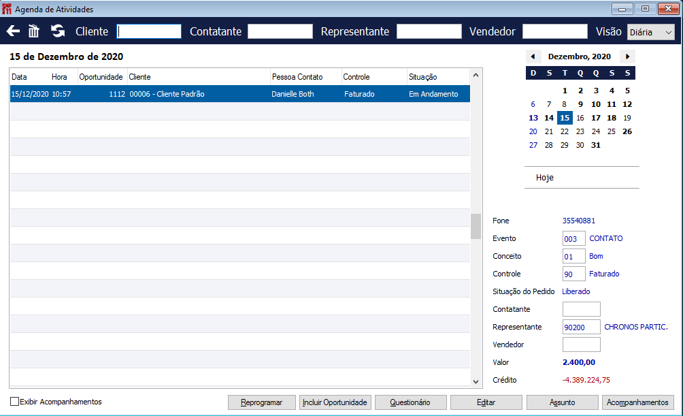Click the Evento code field 003

[573, 238]
